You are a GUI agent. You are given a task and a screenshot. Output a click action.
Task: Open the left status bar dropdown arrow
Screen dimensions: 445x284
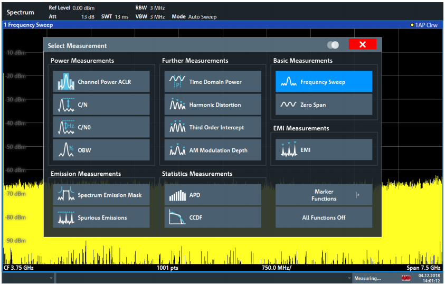[51, 278]
